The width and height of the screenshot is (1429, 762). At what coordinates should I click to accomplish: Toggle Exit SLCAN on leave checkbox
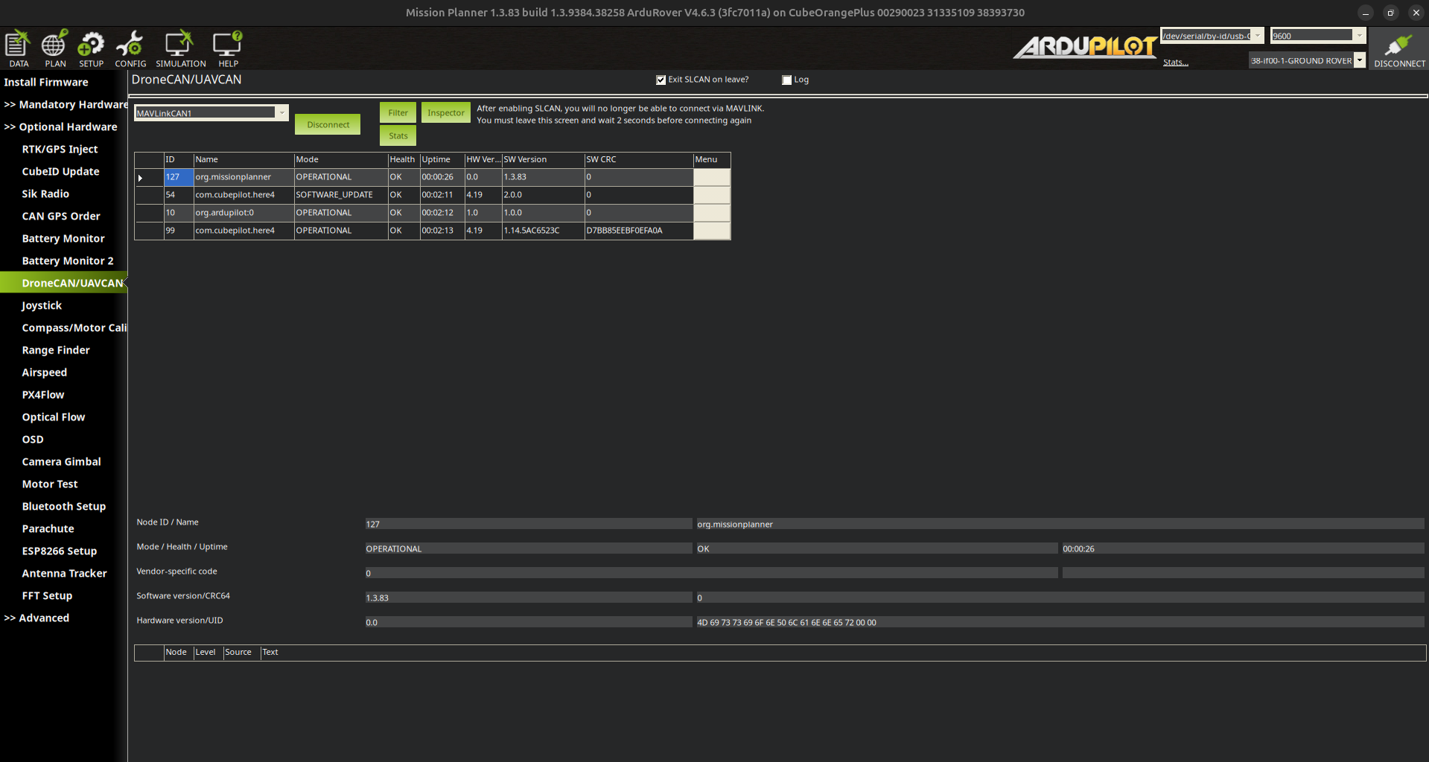pos(661,80)
